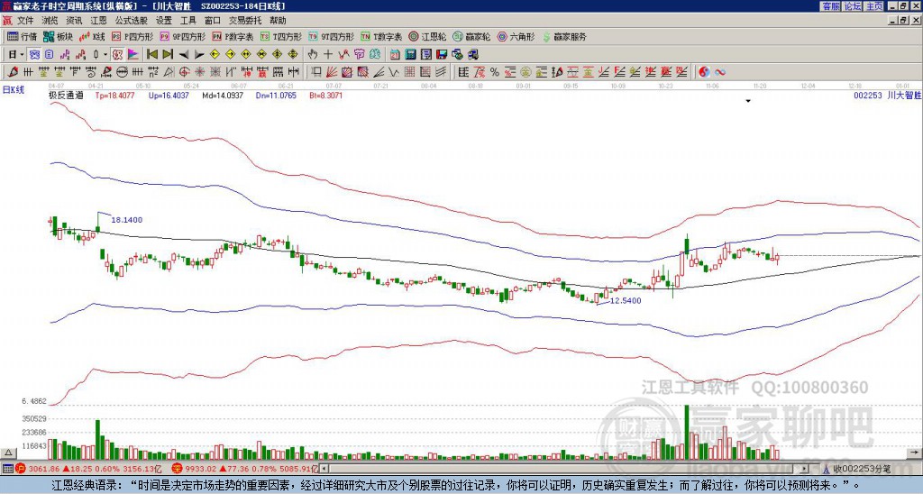Click the 日K线 label on chart

(x=14, y=90)
